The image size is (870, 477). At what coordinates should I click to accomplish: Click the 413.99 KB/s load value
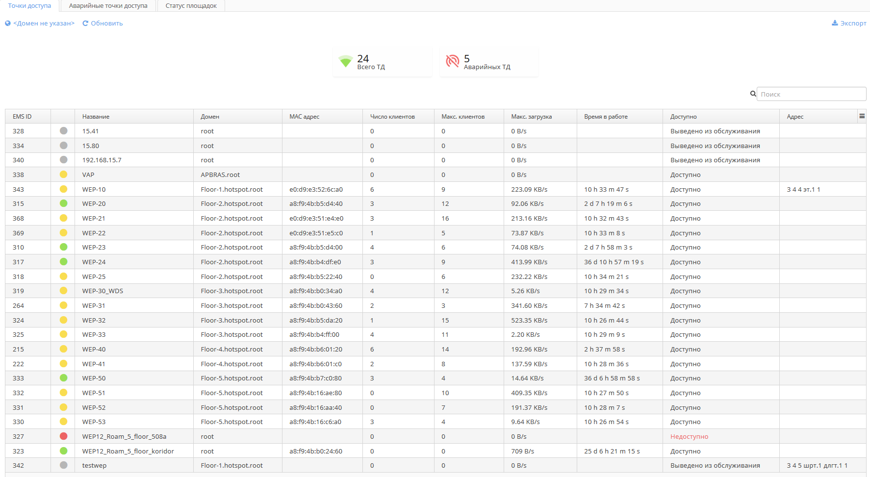click(x=529, y=262)
